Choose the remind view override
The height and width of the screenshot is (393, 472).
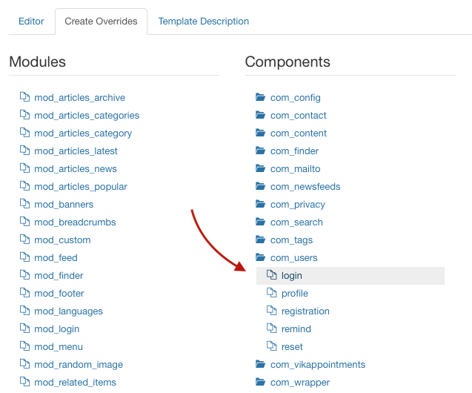pyautogui.click(x=296, y=328)
